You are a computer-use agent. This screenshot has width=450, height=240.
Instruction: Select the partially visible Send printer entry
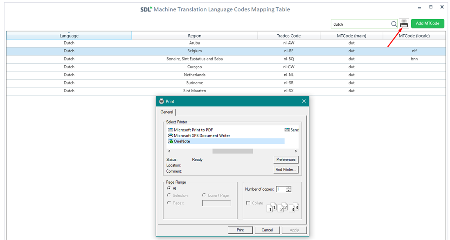(x=292, y=130)
